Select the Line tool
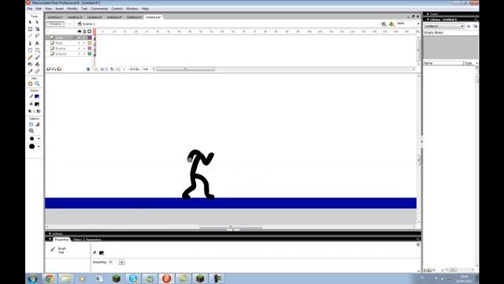Viewport: 504px width, 284px height. 30,36
